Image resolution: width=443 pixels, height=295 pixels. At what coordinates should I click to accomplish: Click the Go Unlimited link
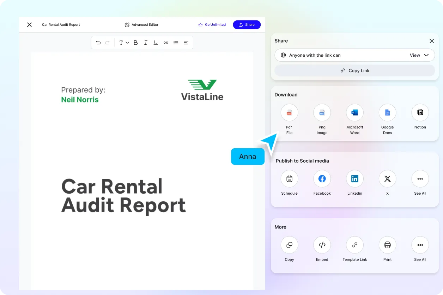pyautogui.click(x=212, y=25)
